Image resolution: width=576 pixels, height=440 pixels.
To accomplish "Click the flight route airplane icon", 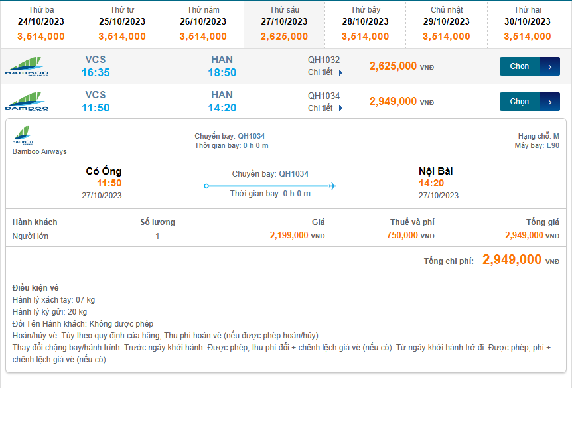I will [x=332, y=186].
